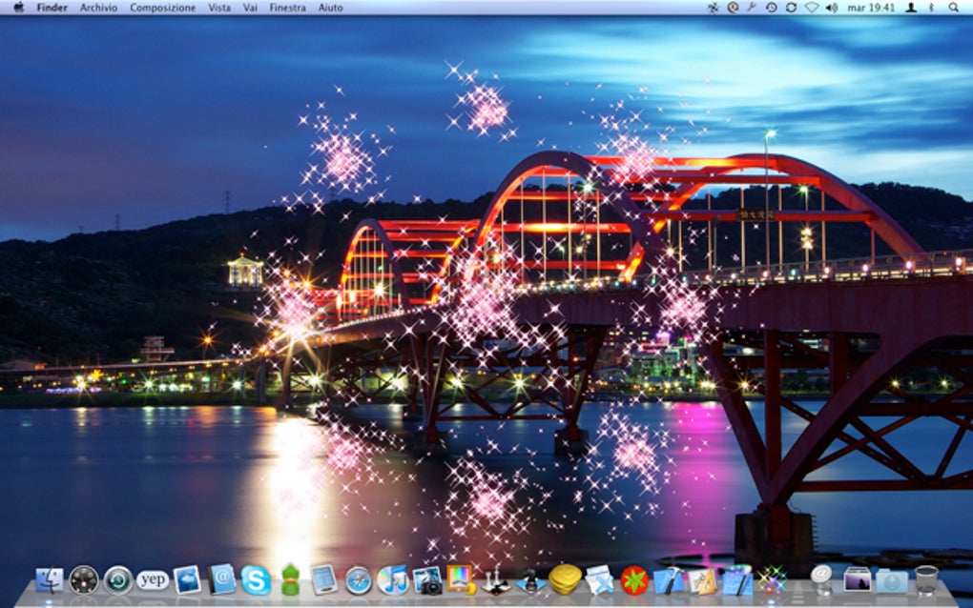This screenshot has height=608, width=973.
Task: Open the red tomato-like app icon
Action: (634, 581)
